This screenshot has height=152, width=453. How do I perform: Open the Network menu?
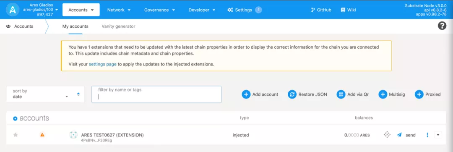coord(119,10)
